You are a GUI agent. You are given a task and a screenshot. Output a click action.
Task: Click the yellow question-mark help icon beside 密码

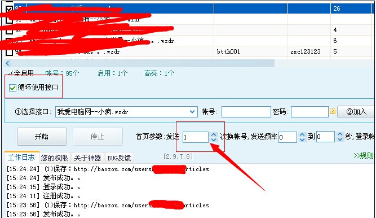[x=333, y=111]
